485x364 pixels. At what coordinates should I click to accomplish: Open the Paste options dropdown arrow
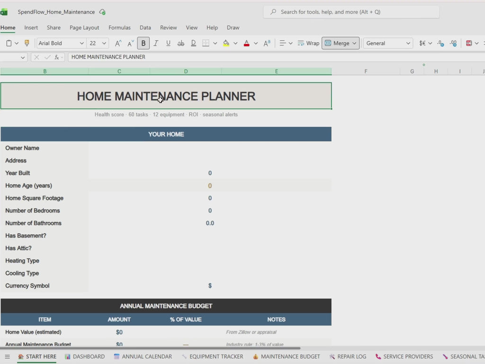pyautogui.click(x=17, y=43)
